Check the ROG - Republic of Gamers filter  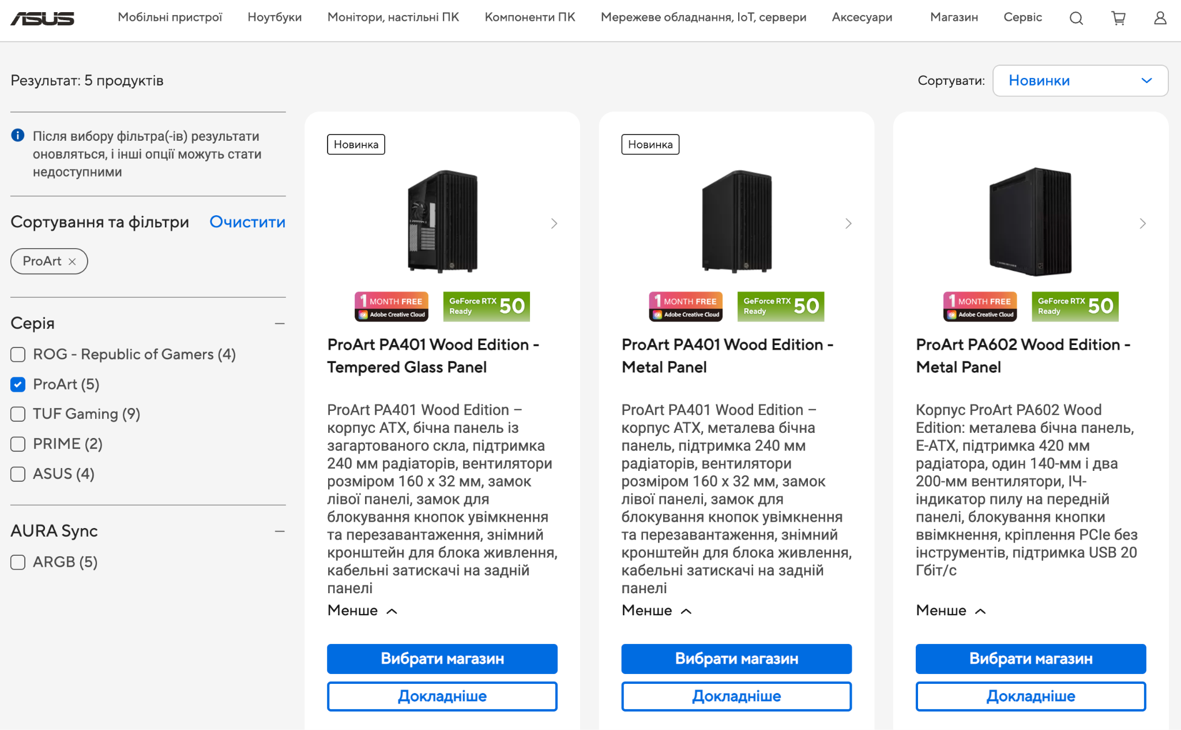pyautogui.click(x=18, y=354)
